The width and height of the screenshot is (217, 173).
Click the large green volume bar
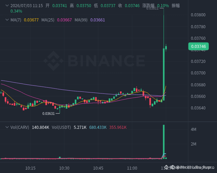pyautogui.click(x=164, y=142)
